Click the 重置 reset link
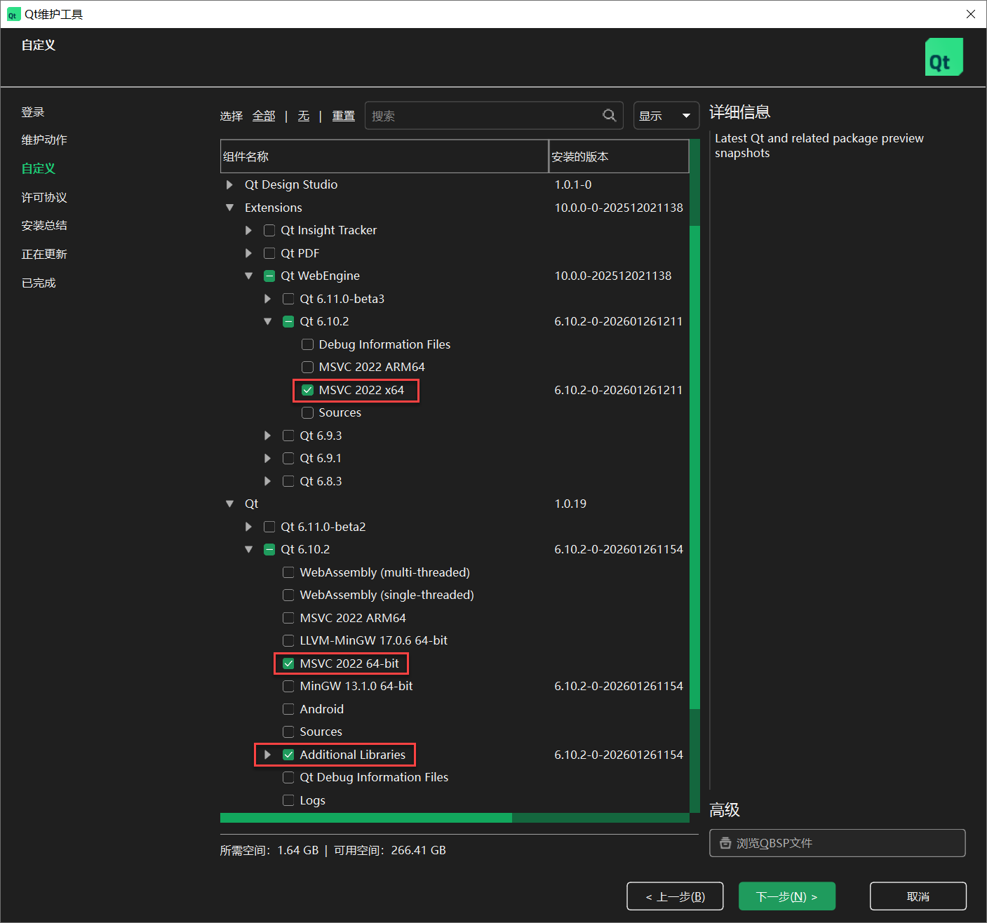This screenshot has height=923, width=987. click(x=343, y=116)
